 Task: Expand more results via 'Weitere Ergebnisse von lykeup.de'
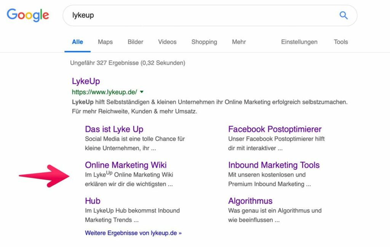pyautogui.click(x=133, y=233)
